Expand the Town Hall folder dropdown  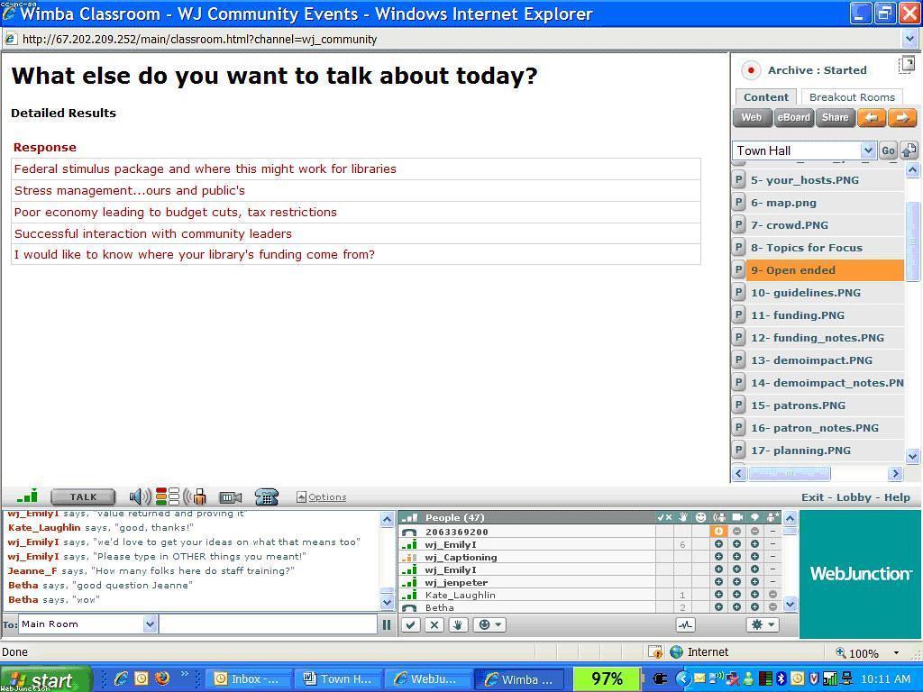[x=867, y=150]
